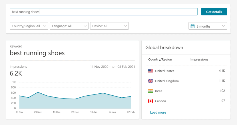The width and height of the screenshot is (237, 125).
Task: Click the United States flag icon
Action: pos(151,71)
